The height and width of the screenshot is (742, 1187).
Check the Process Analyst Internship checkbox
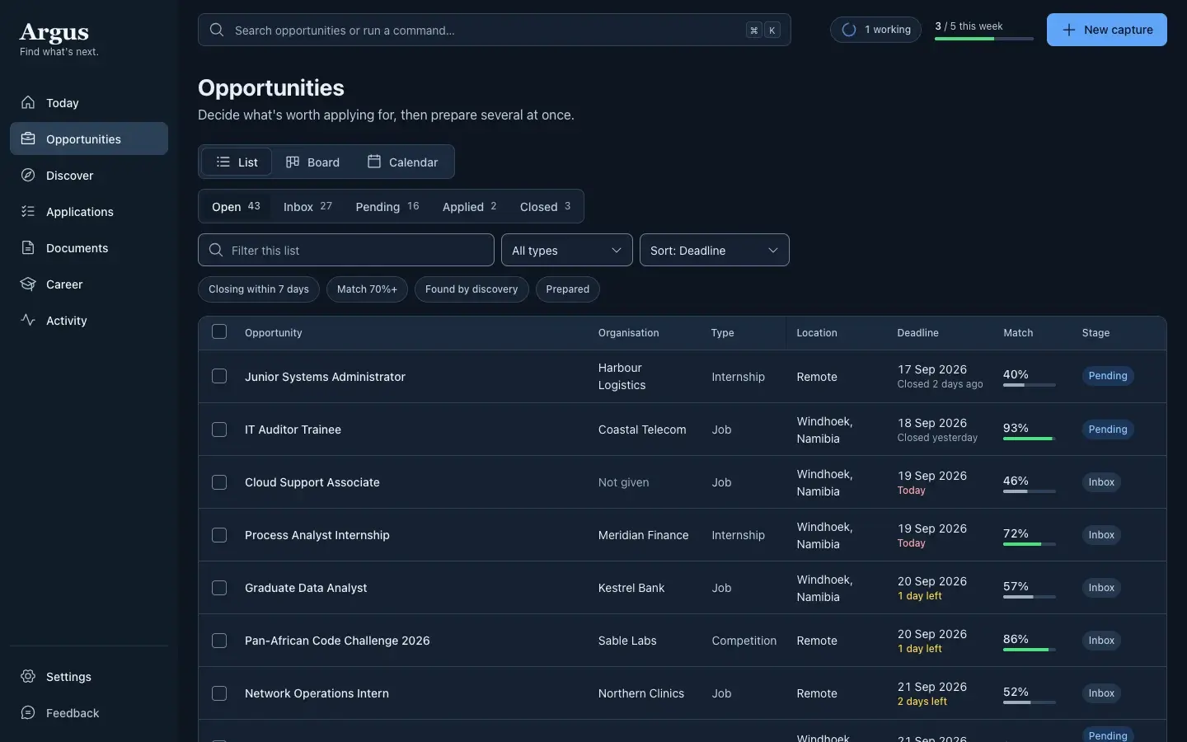click(219, 535)
